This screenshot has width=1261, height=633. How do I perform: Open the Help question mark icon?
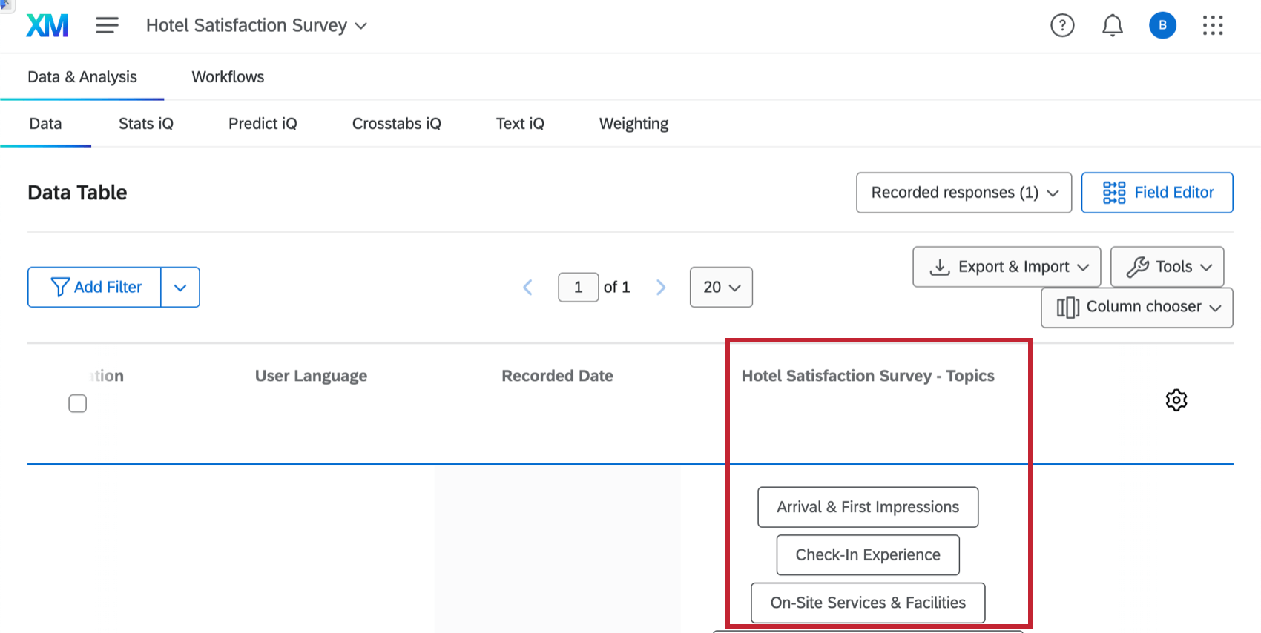(1062, 26)
